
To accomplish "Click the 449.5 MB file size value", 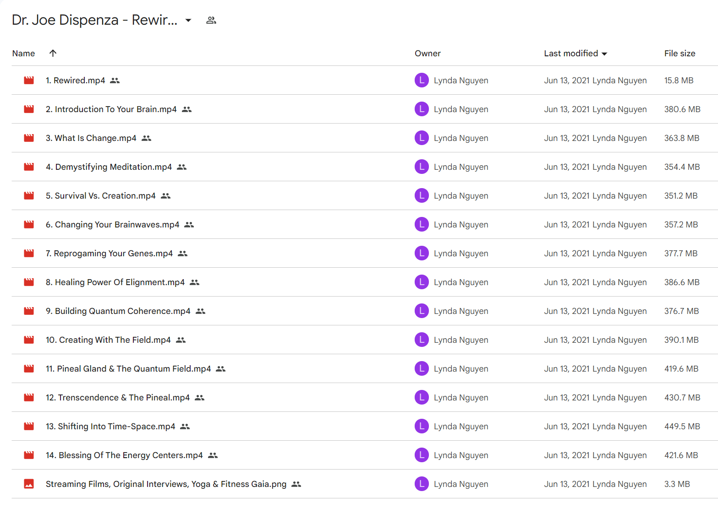I will click(x=682, y=427).
